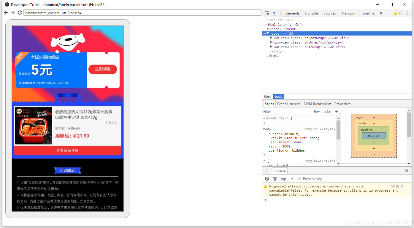The width and height of the screenshot is (414, 228).
Task: Switch to the Elements tab
Action: pos(292,13)
